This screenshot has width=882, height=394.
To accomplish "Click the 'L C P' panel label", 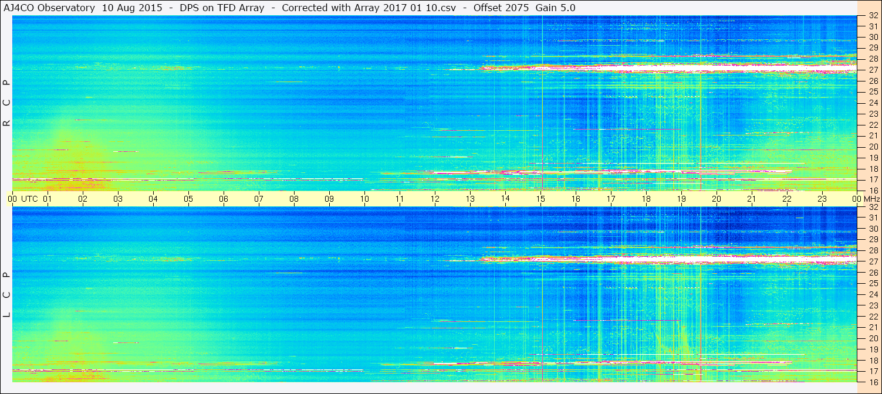I will [x=7, y=295].
